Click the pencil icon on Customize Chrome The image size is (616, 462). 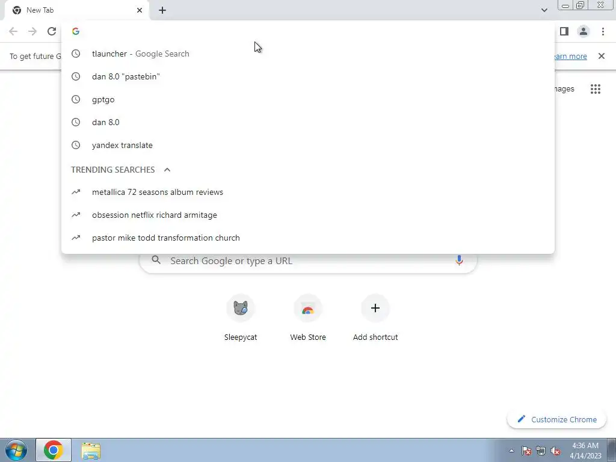coord(522,419)
